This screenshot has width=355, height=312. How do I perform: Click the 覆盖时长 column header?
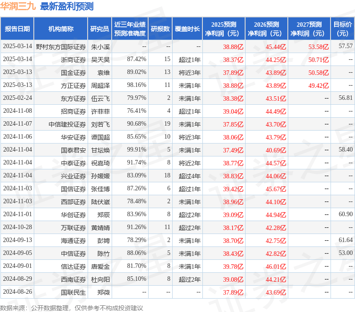[x=187, y=29]
